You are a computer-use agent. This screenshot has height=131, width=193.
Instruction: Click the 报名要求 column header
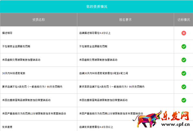[125, 20]
